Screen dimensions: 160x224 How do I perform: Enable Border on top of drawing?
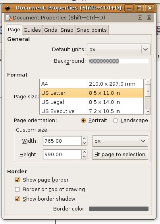[x=17, y=189]
